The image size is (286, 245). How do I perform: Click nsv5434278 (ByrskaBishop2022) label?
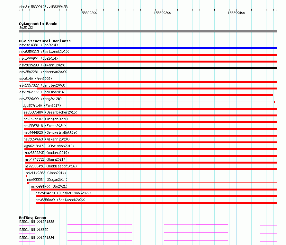[63, 193]
